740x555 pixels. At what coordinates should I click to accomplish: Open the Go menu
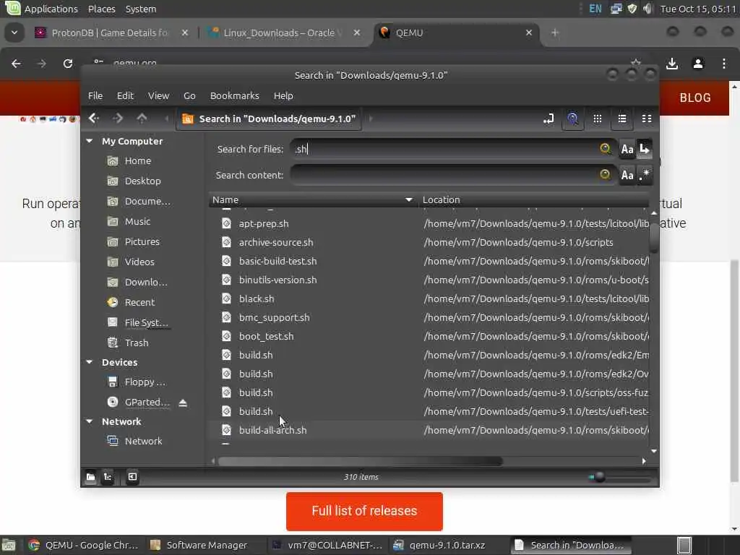coord(189,96)
